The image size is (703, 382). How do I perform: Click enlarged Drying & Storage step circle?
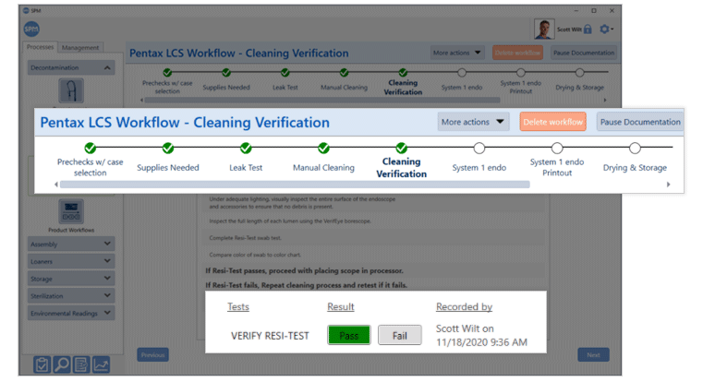[635, 148]
